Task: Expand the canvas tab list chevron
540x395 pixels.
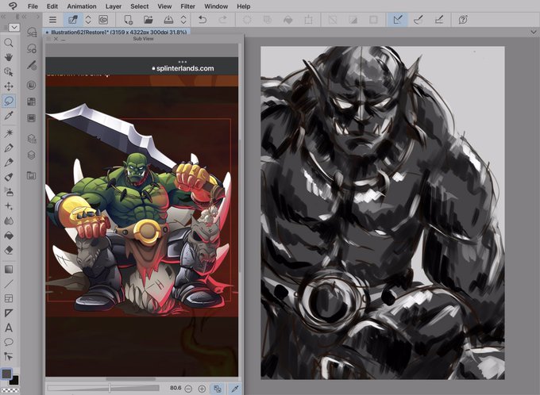Action: pos(534,32)
